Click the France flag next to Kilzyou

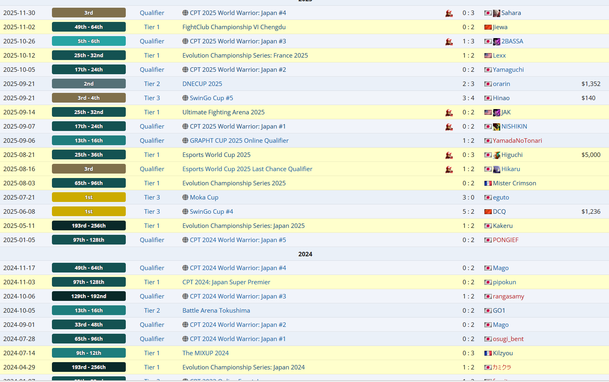coord(488,353)
